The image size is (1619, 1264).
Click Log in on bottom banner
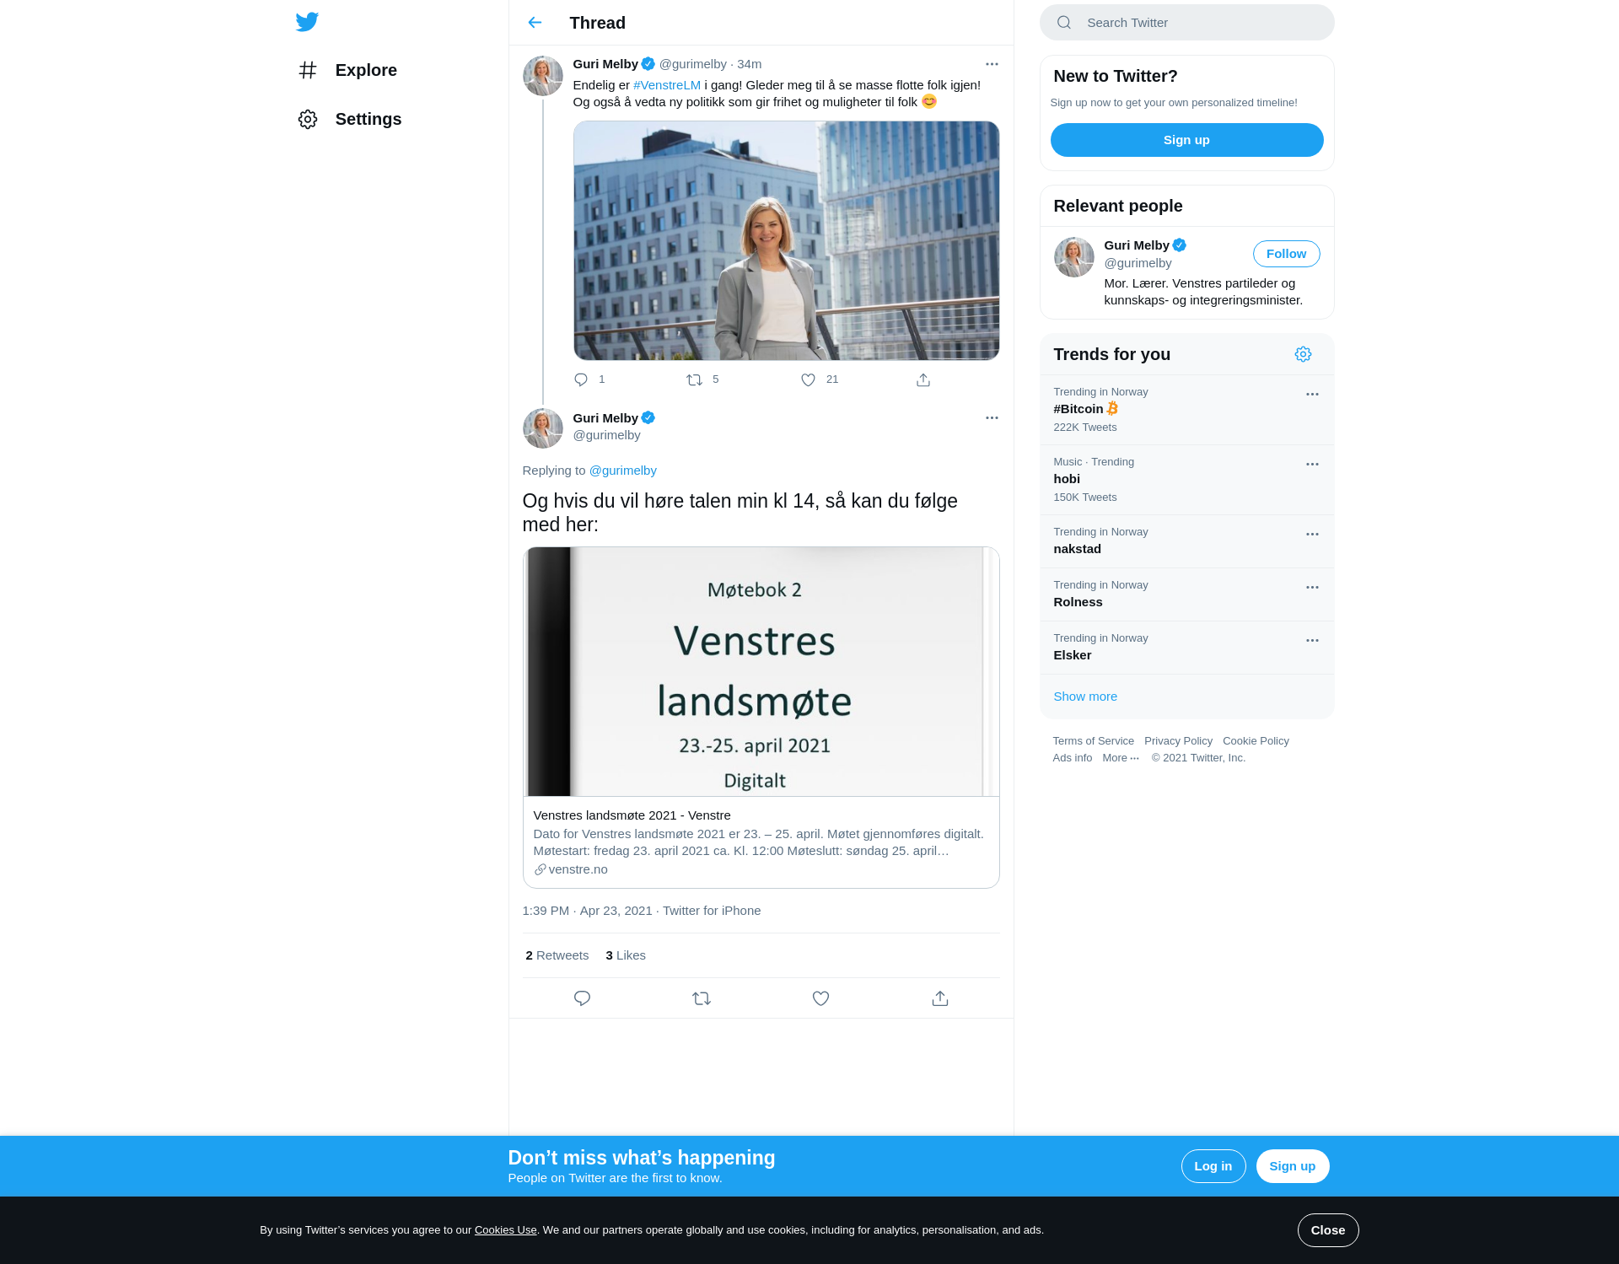pyautogui.click(x=1213, y=1166)
